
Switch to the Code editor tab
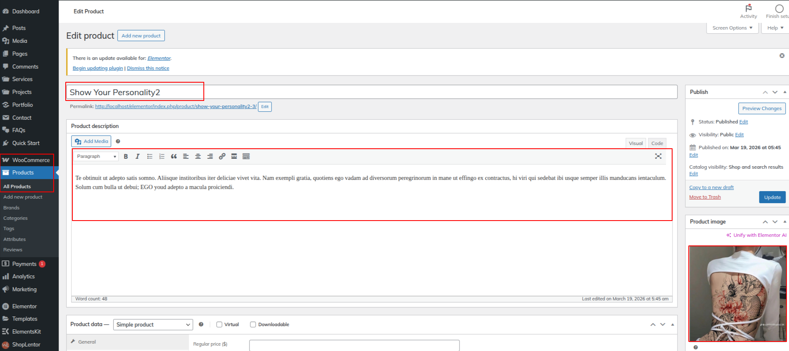(x=657, y=143)
